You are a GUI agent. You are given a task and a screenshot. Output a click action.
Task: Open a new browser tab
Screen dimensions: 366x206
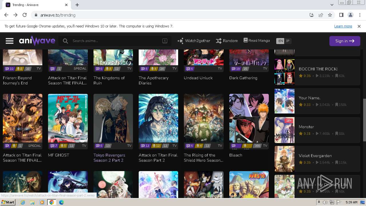(77, 5)
